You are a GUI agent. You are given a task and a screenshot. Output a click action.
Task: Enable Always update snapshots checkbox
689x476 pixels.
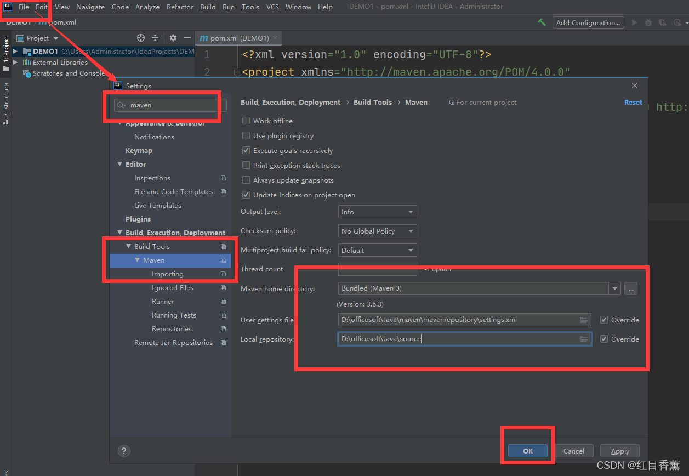point(246,180)
